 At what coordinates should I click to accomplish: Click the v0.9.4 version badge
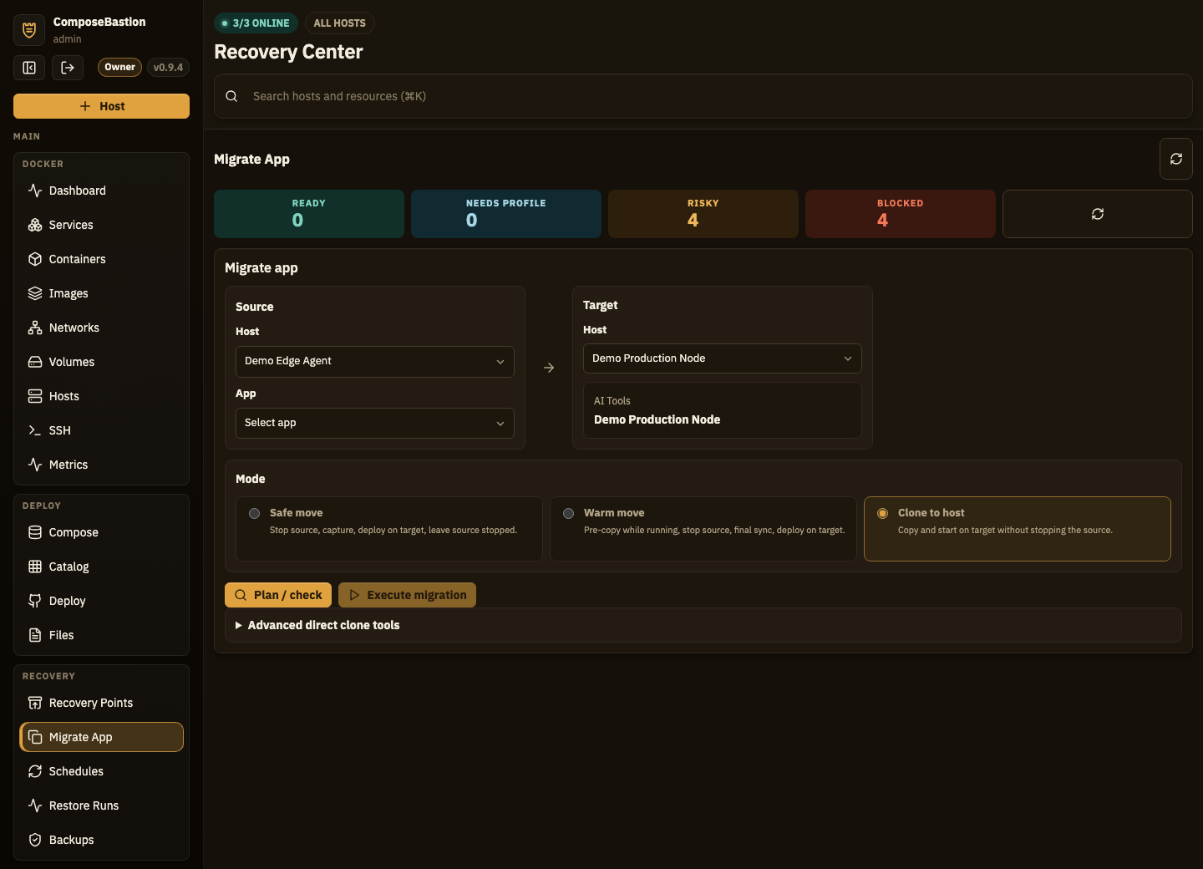point(168,67)
